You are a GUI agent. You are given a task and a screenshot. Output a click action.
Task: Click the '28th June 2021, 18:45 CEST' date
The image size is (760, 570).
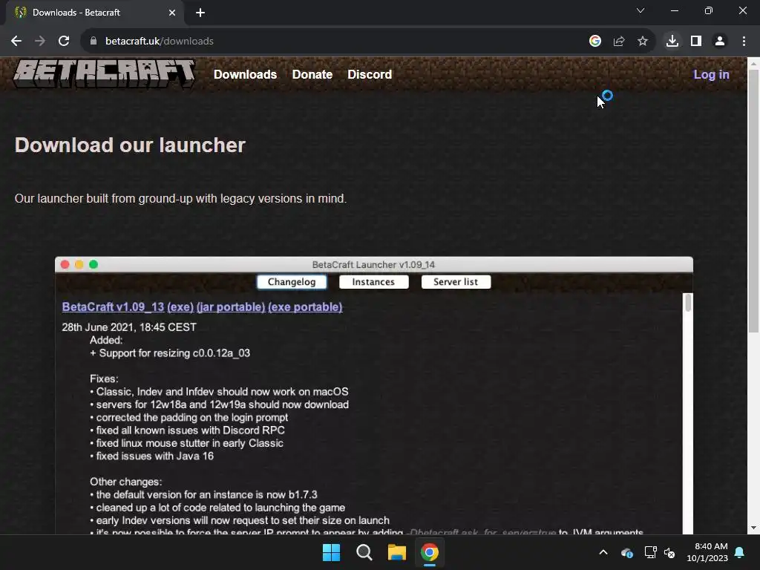(129, 327)
